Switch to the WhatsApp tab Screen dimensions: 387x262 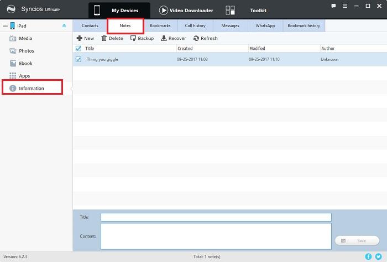(265, 26)
